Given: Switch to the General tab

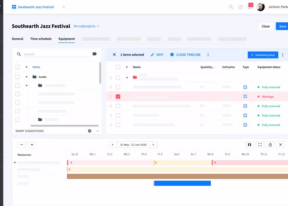Looking at the screenshot, I should pos(17,39).
